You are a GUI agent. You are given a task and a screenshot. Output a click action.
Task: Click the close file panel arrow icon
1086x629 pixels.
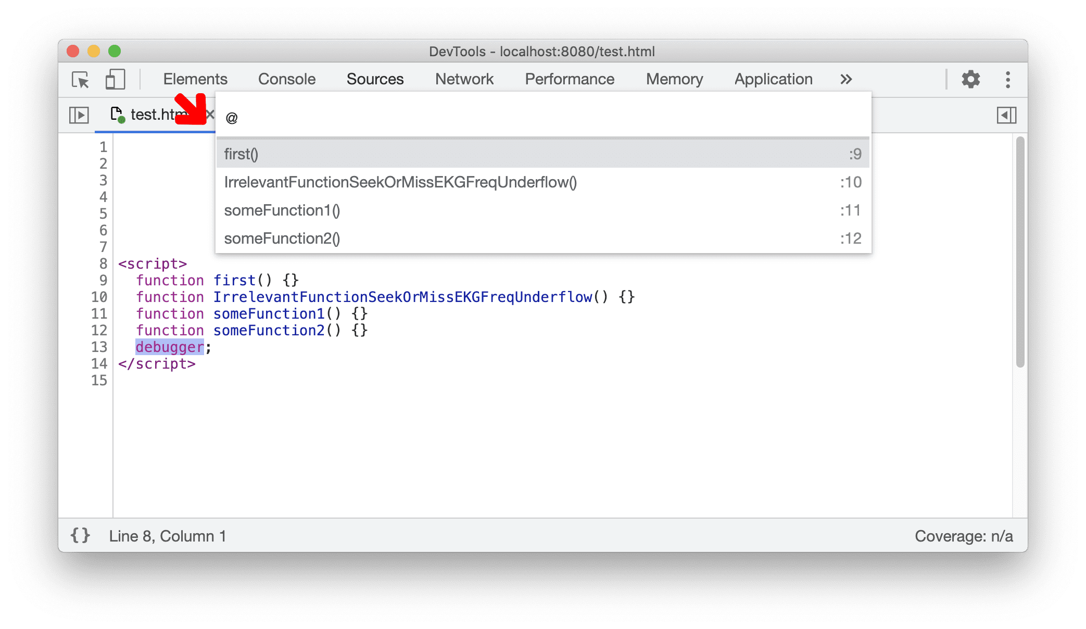tap(1007, 115)
